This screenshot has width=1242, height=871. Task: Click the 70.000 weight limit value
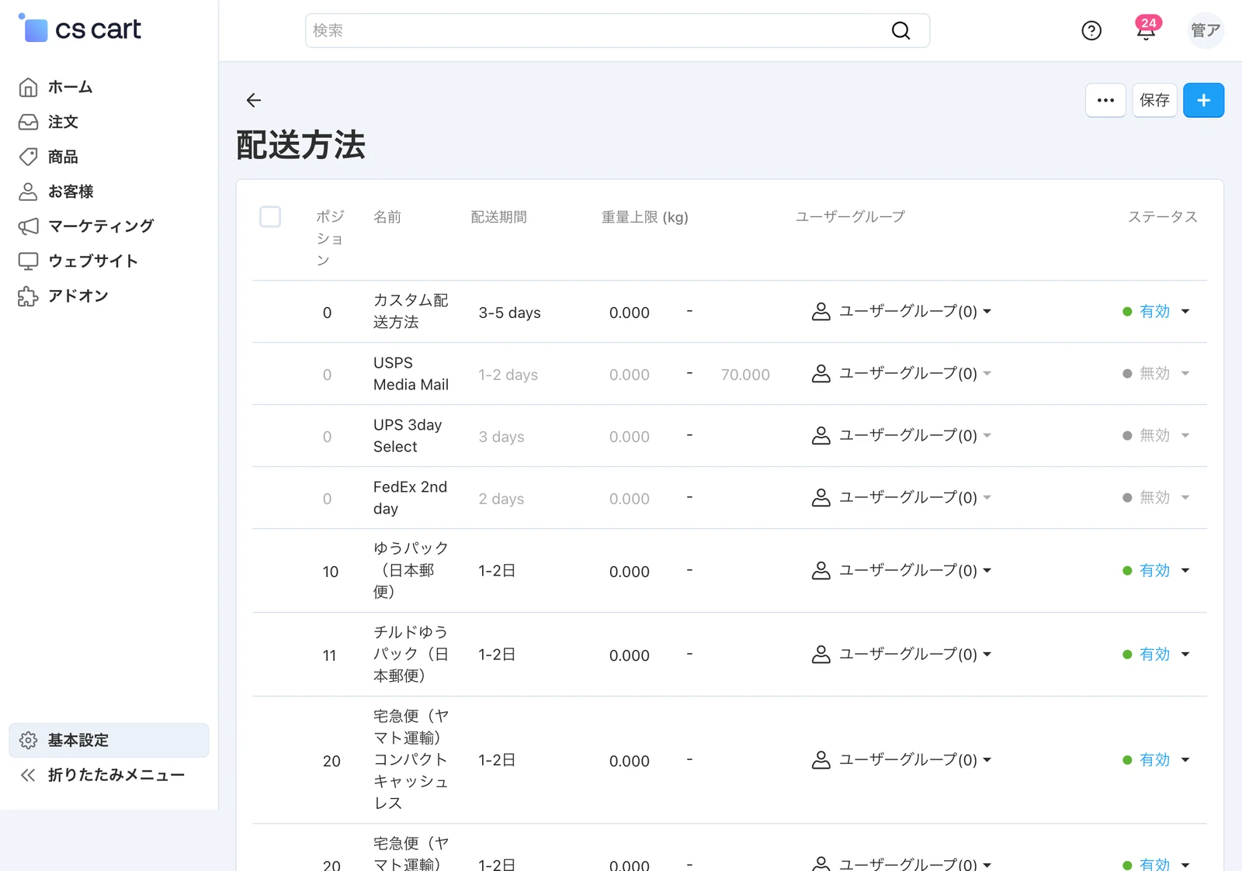(745, 375)
